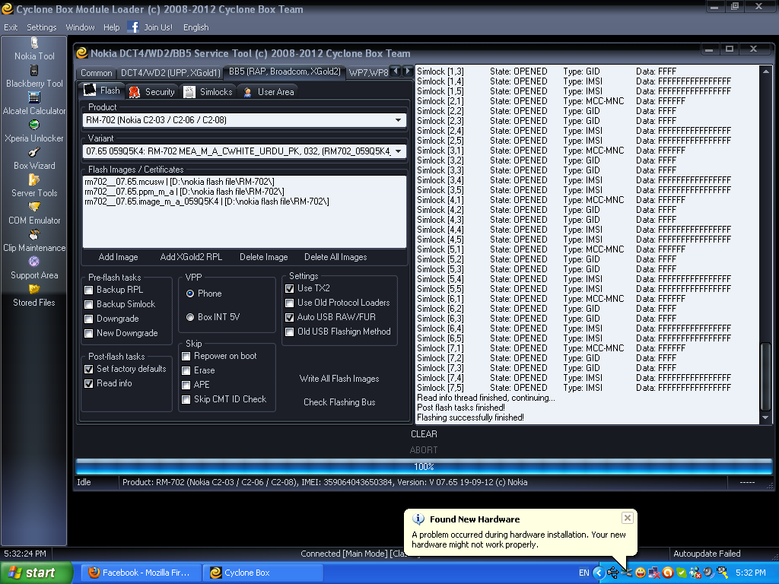Viewport: 779px width, 584px height.
Task: Click the 100% flashing progress bar
Action: 424,467
